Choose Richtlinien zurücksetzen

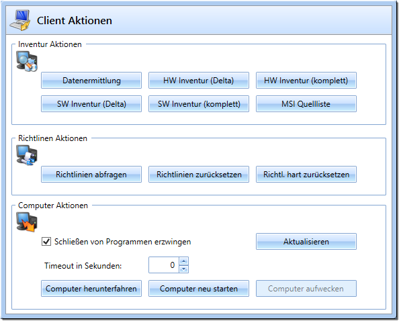(x=199, y=175)
